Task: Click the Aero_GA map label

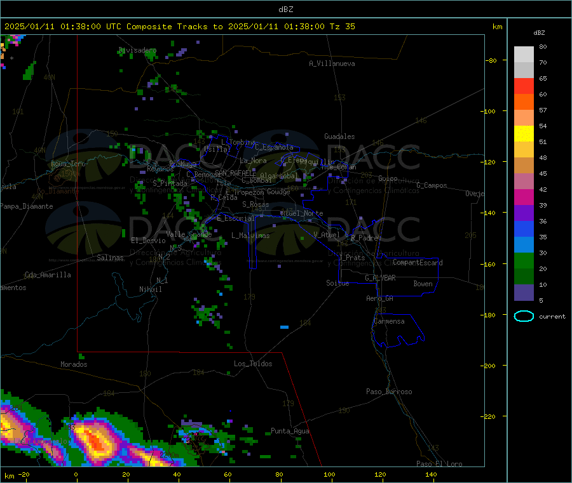Action: point(380,298)
